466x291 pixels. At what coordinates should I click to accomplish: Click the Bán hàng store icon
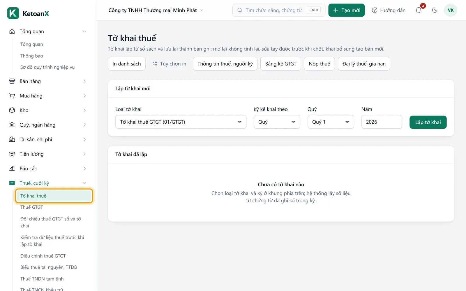pos(12,81)
